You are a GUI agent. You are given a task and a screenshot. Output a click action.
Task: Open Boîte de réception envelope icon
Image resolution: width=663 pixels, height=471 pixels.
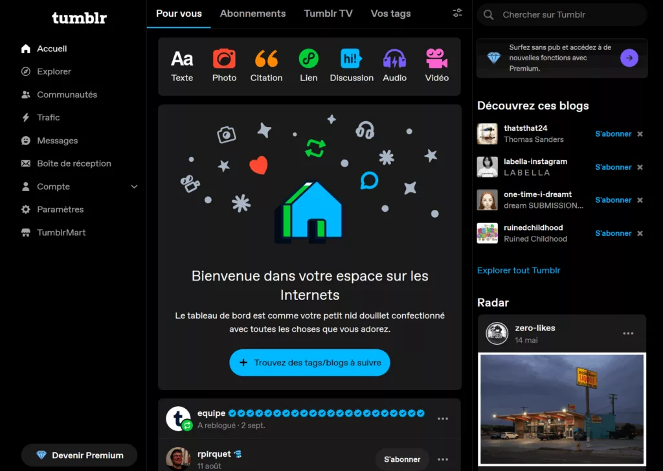tap(26, 163)
